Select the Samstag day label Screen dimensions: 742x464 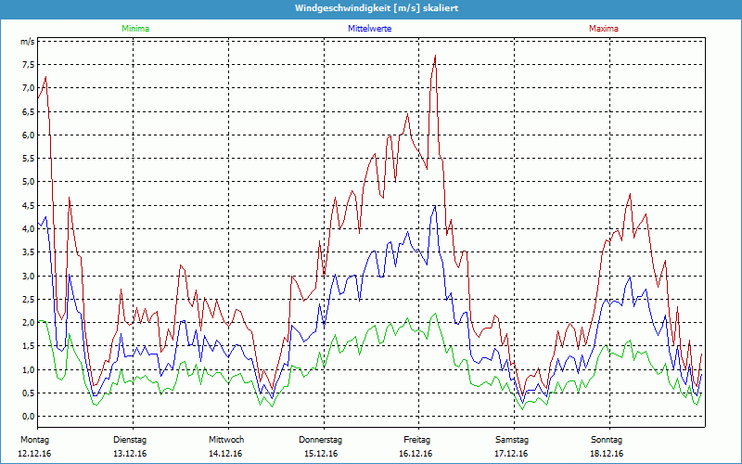[511, 440]
